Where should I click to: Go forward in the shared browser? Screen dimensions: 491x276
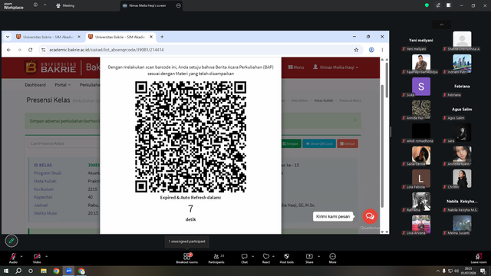click(x=19, y=50)
